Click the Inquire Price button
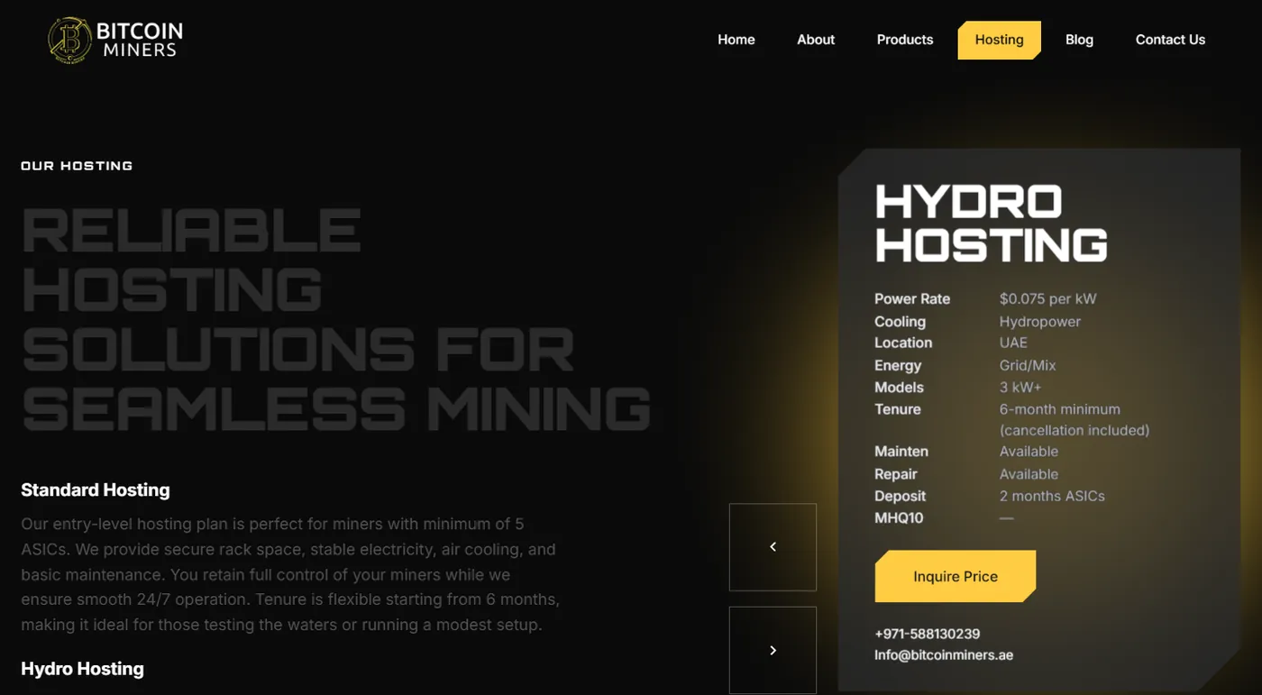The image size is (1262, 695). [956, 576]
